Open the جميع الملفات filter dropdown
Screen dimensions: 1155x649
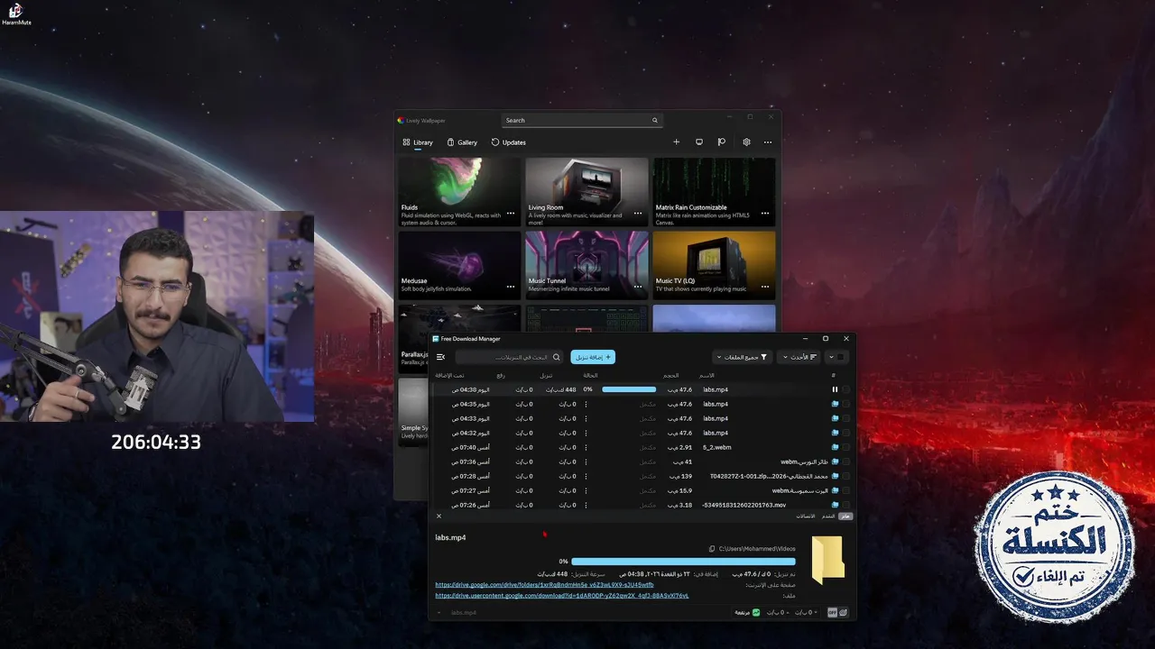click(x=743, y=357)
